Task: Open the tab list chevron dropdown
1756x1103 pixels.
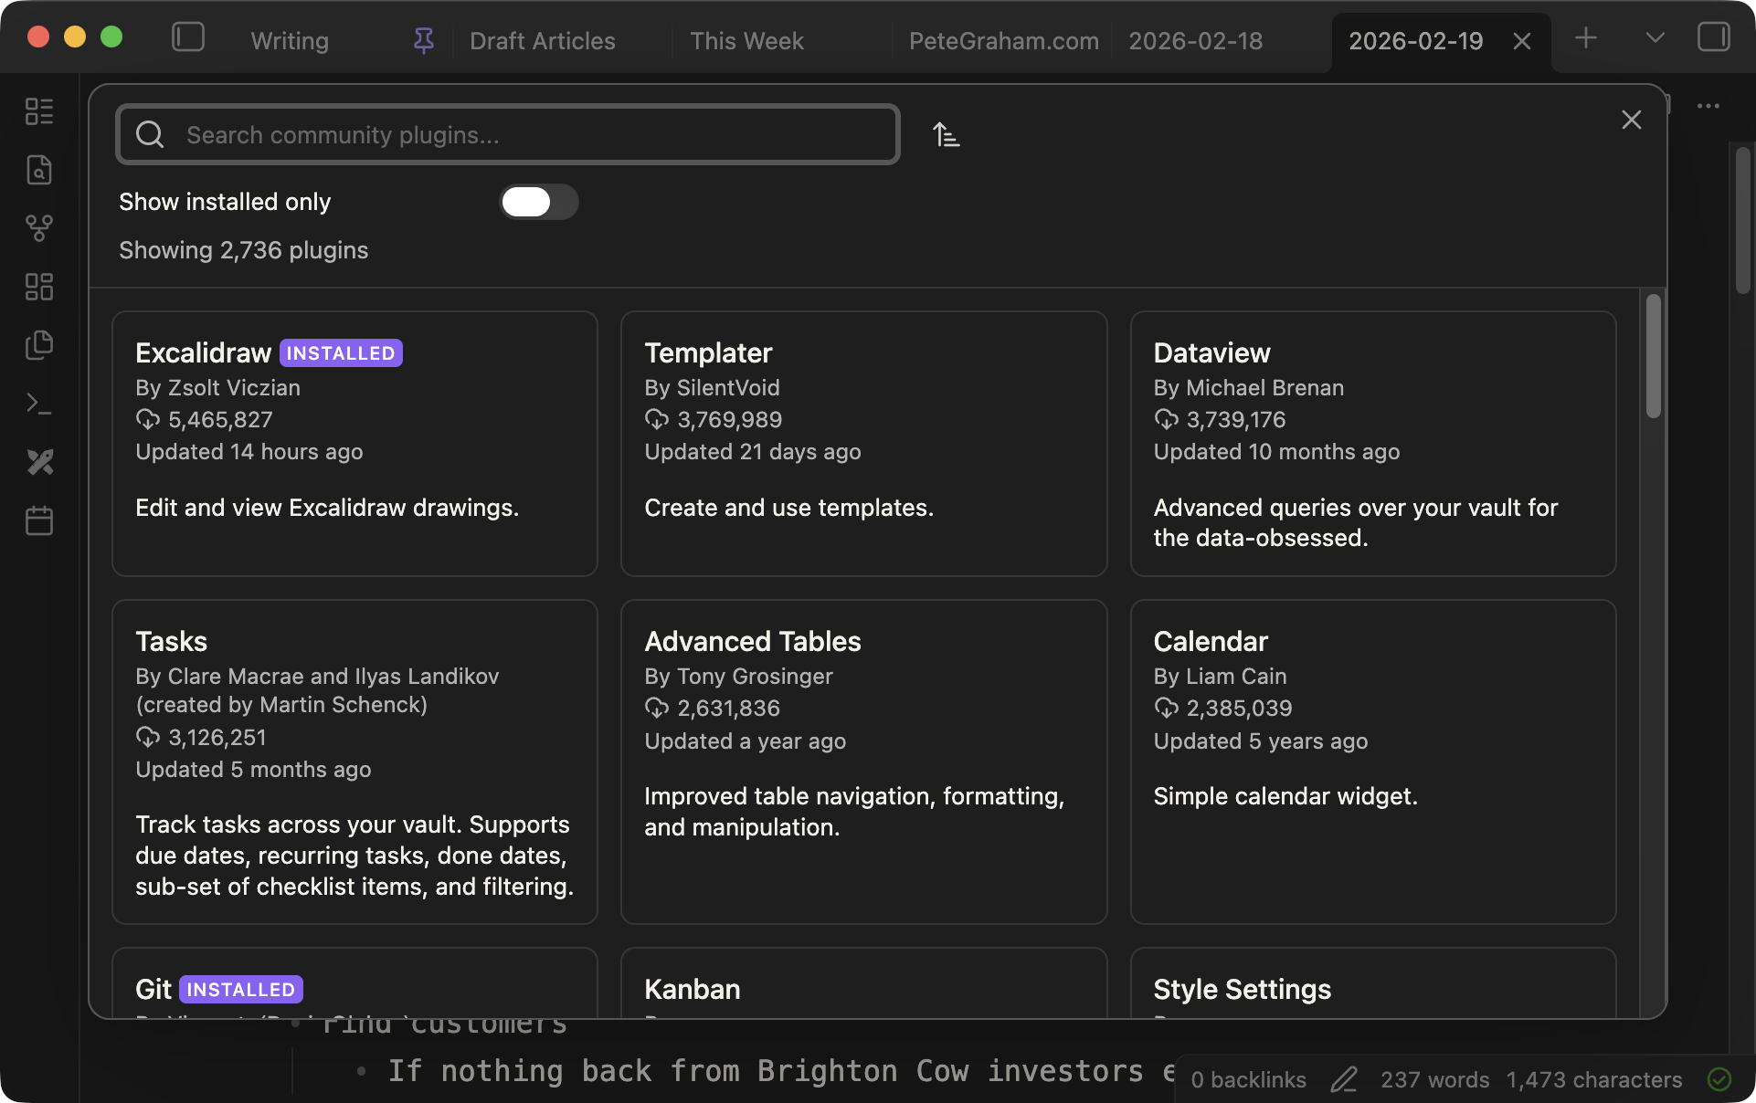Action: [x=1654, y=38]
